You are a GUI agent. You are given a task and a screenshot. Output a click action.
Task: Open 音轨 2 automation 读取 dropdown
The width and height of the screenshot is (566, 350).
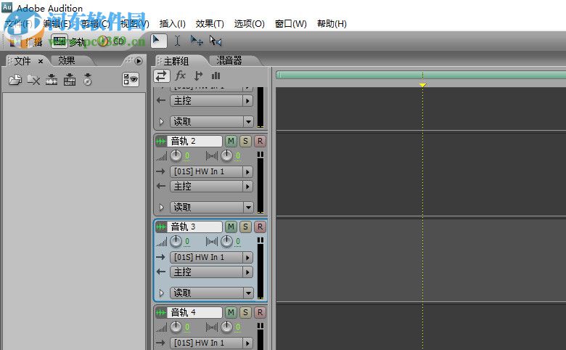(x=211, y=208)
